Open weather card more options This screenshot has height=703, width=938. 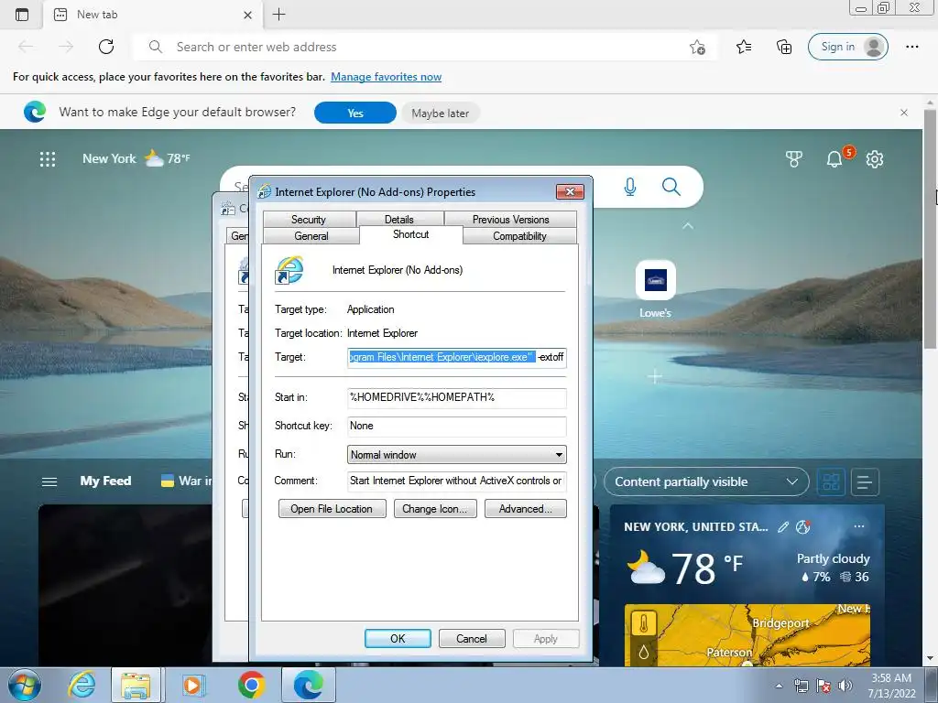(859, 526)
